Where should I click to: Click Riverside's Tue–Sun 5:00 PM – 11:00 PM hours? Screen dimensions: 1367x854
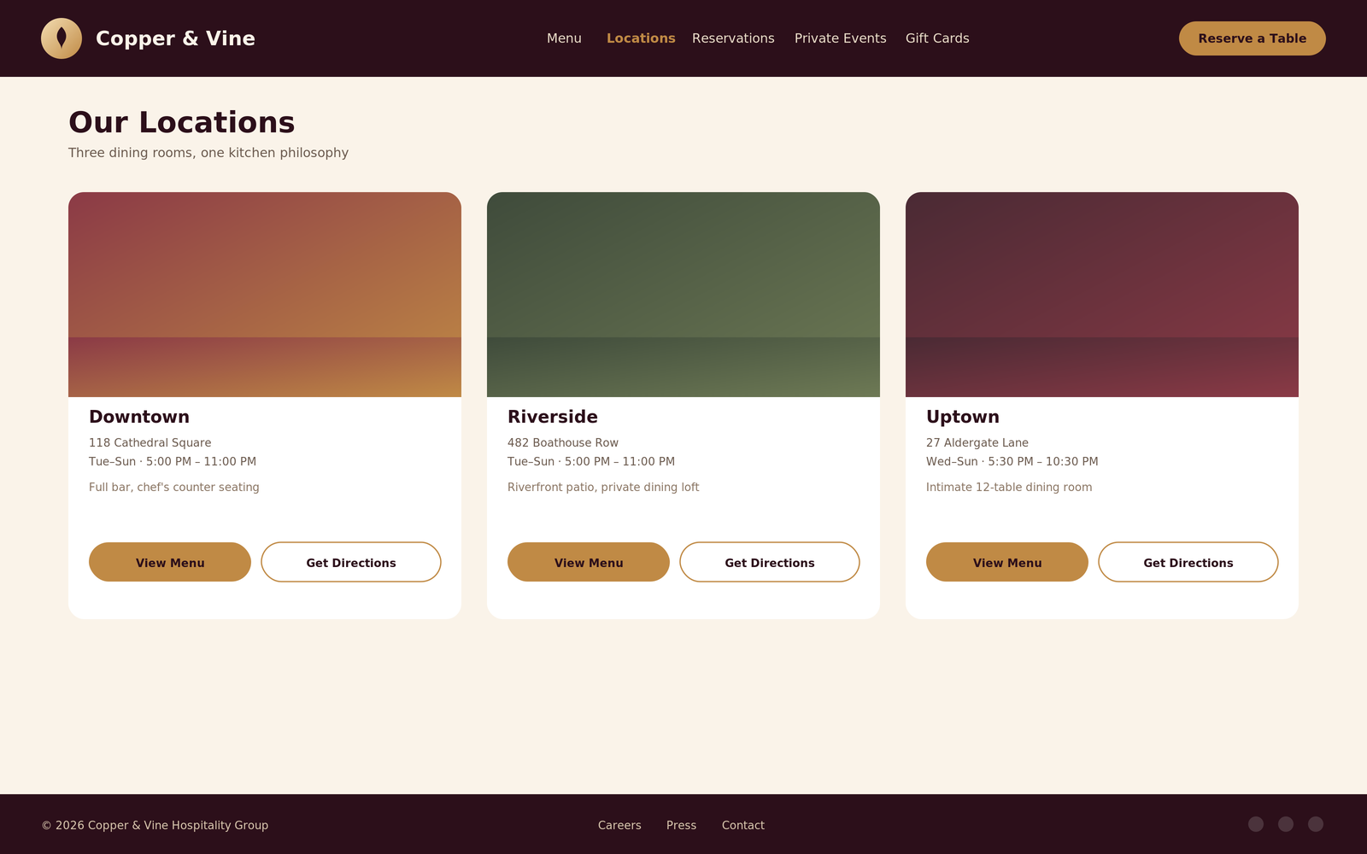(x=591, y=461)
